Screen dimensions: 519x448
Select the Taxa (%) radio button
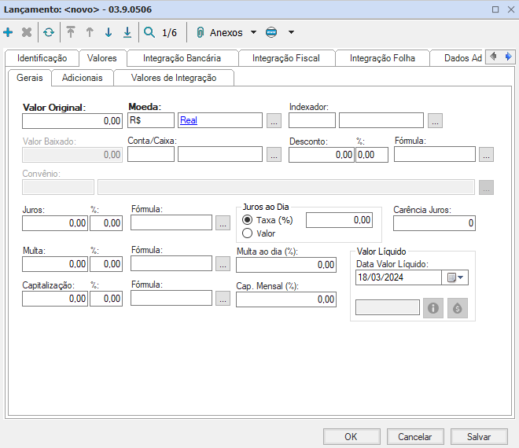pyautogui.click(x=248, y=221)
